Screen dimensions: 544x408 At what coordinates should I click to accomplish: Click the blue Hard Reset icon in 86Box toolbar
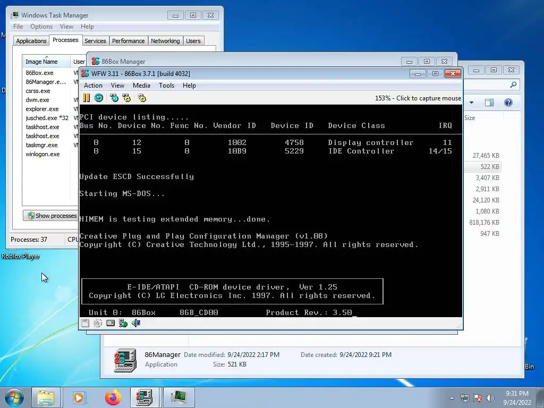[99, 98]
